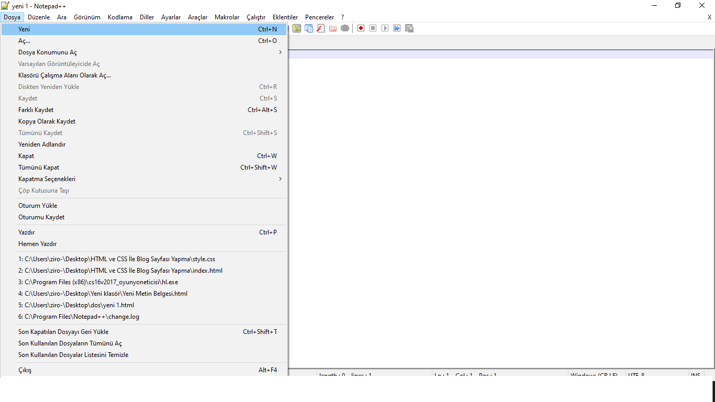
Task: Select Farklı Kaydet from the menu
Action: pyautogui.click(x=144, y=110)
